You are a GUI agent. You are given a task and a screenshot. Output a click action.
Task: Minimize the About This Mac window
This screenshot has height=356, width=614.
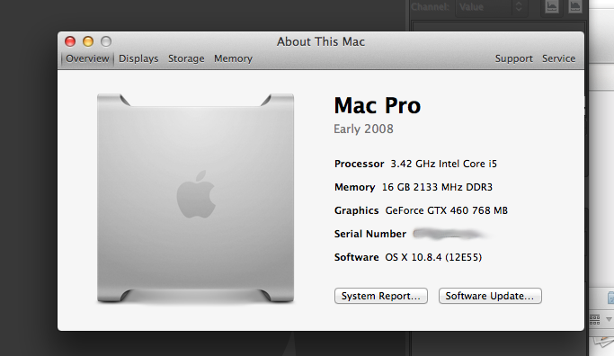(x=88, y=41)
